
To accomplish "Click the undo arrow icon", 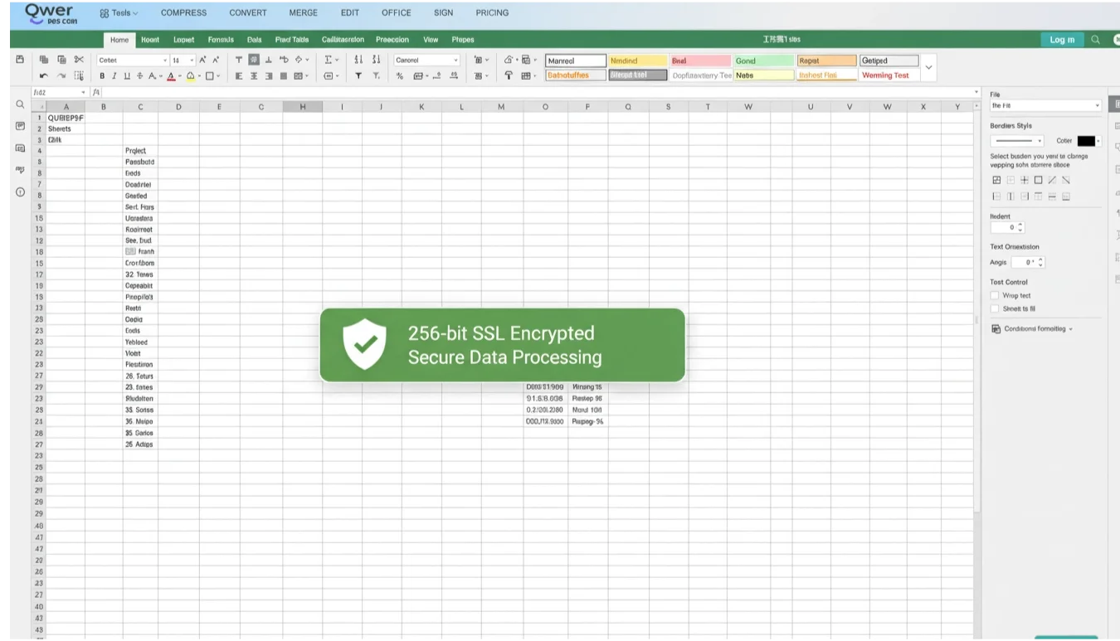I will 44,75.
